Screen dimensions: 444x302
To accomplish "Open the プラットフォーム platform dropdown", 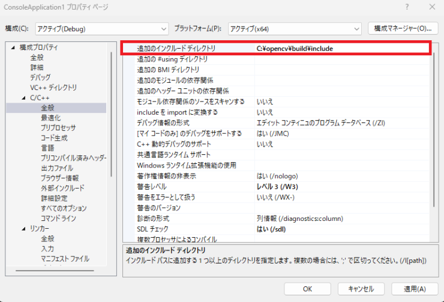I will [x=295, y=28].
